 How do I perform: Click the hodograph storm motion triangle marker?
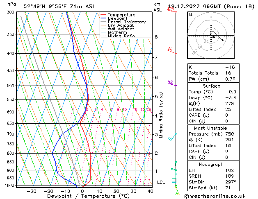pyautogui.click(x=213, y=36)
